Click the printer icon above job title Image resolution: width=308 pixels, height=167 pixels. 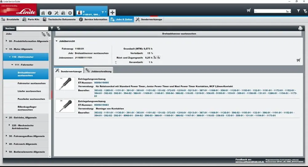pyautogui.click(x=300, y=28)
